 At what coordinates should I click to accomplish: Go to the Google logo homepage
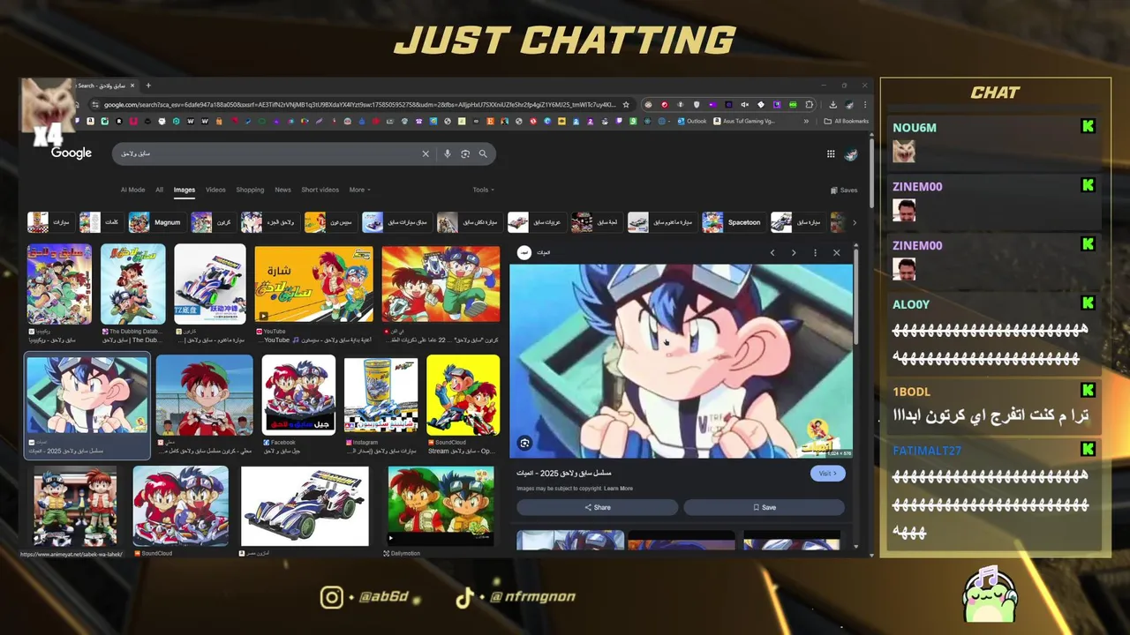tap(72, 153)
